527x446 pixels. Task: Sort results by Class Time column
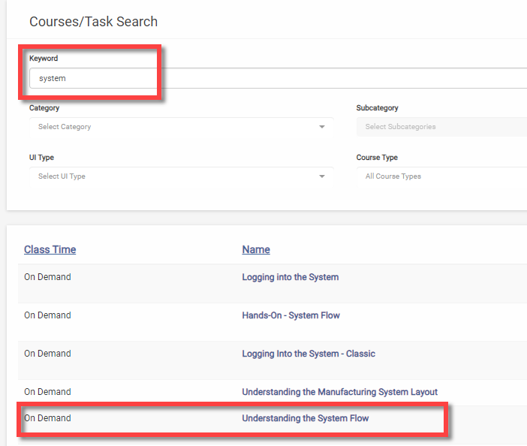(50, 249)
